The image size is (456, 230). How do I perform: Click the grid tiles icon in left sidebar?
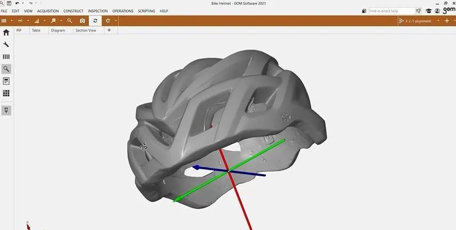coord(6,93)
